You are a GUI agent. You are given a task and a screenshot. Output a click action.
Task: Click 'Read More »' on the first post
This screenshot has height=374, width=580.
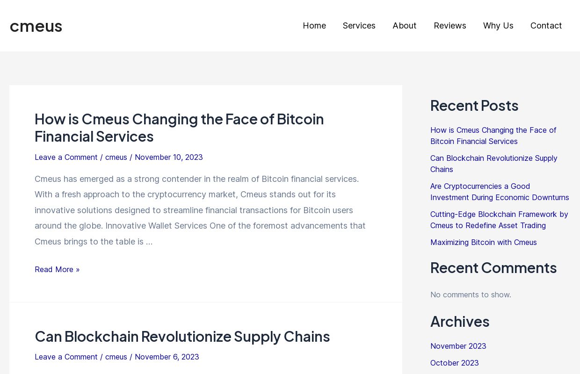(57, 269)
